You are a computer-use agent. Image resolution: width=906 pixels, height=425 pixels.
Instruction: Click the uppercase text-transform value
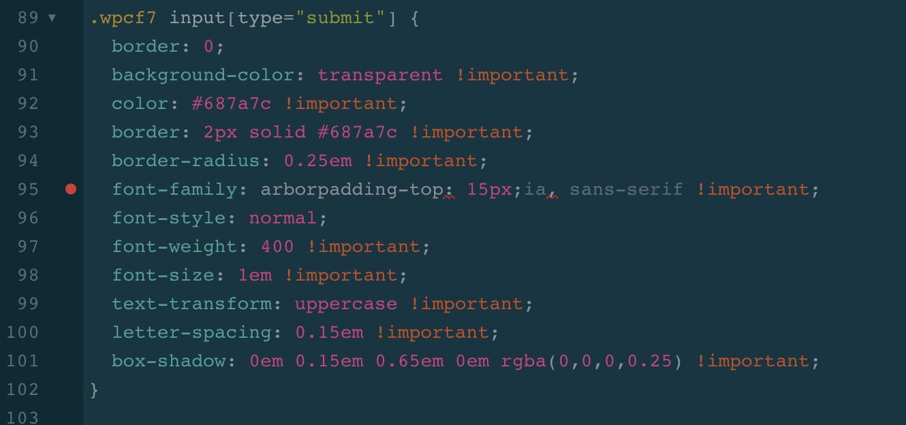pyautogui.click(x=346, y=304)
